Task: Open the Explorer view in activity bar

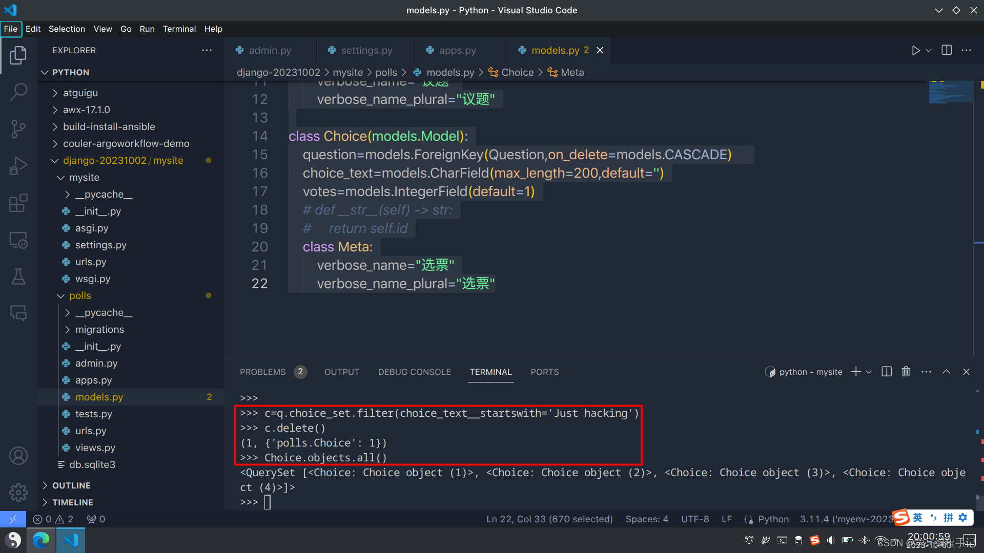Action: [18, 55]
